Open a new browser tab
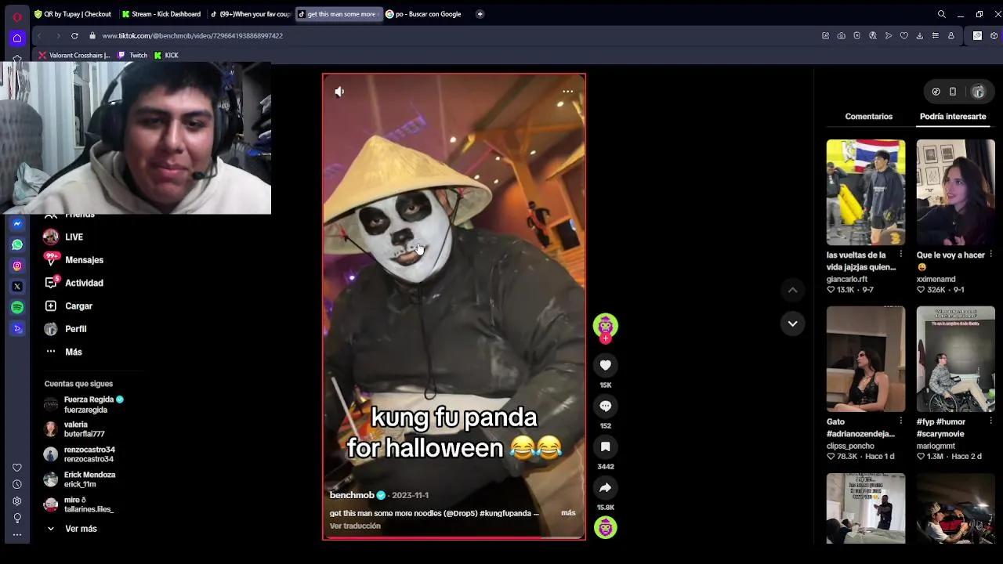The width and height of the screenshot is (1003, 564). pyautogui.click(x=480, y=14)
